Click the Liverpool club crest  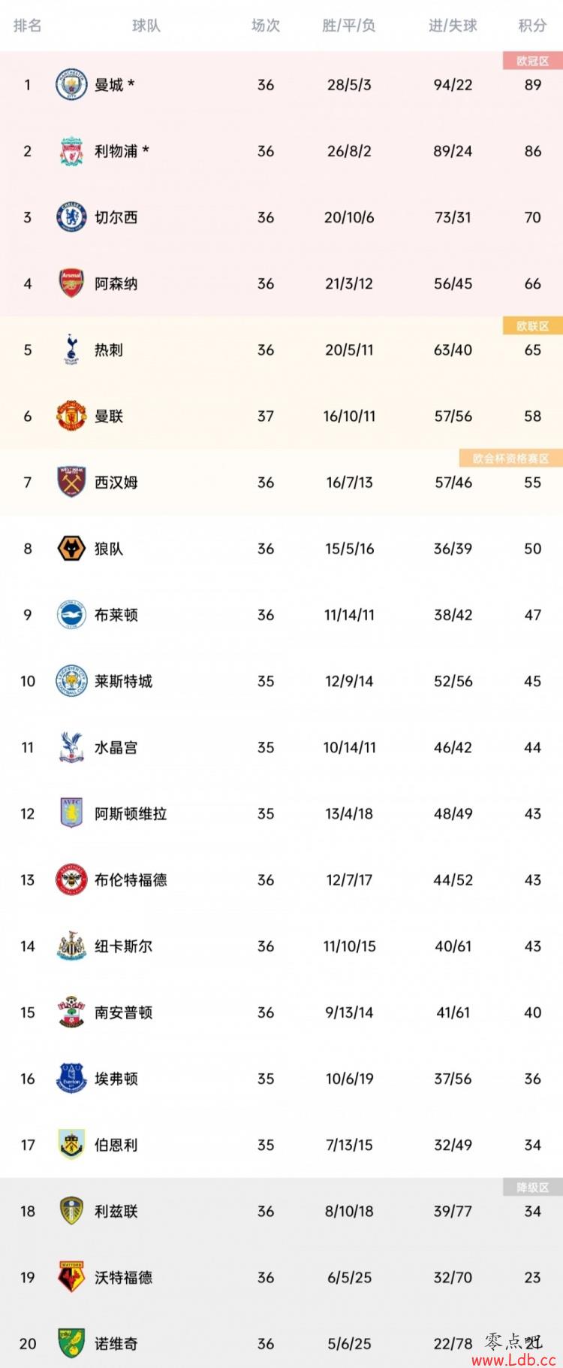click(72, 151)
